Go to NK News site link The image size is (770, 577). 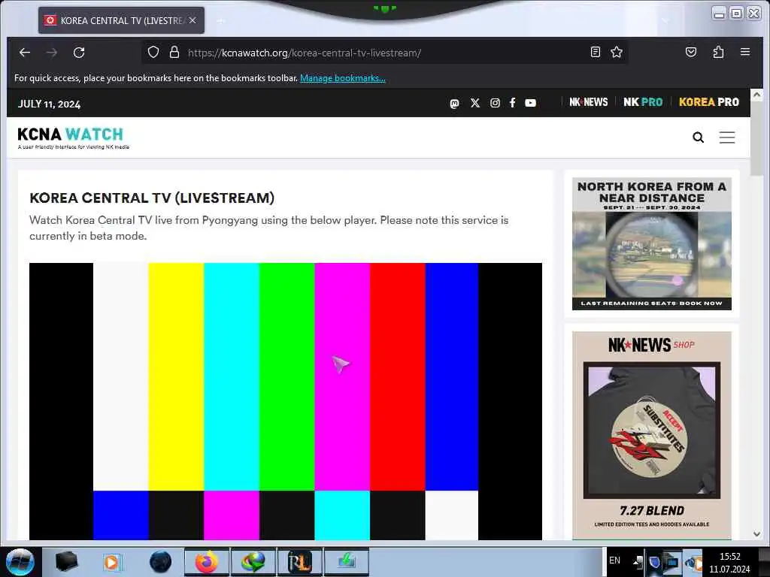tap(588, 102)
